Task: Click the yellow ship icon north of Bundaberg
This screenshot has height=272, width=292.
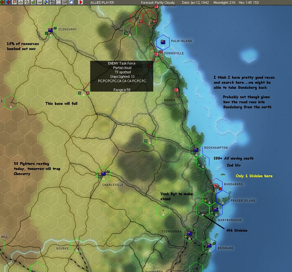Action: point(223,174)
